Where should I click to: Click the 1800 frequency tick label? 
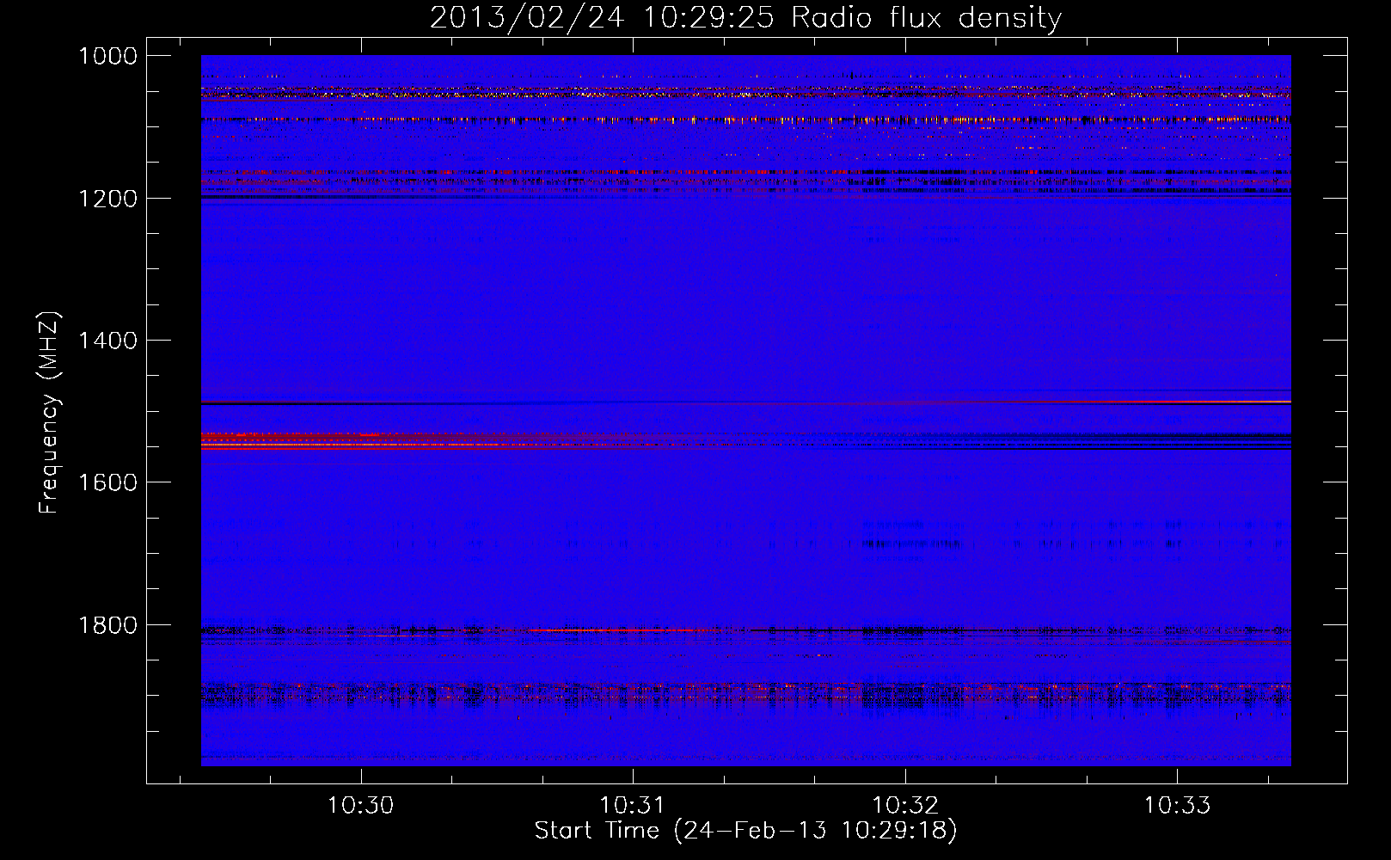click(107, 624)
